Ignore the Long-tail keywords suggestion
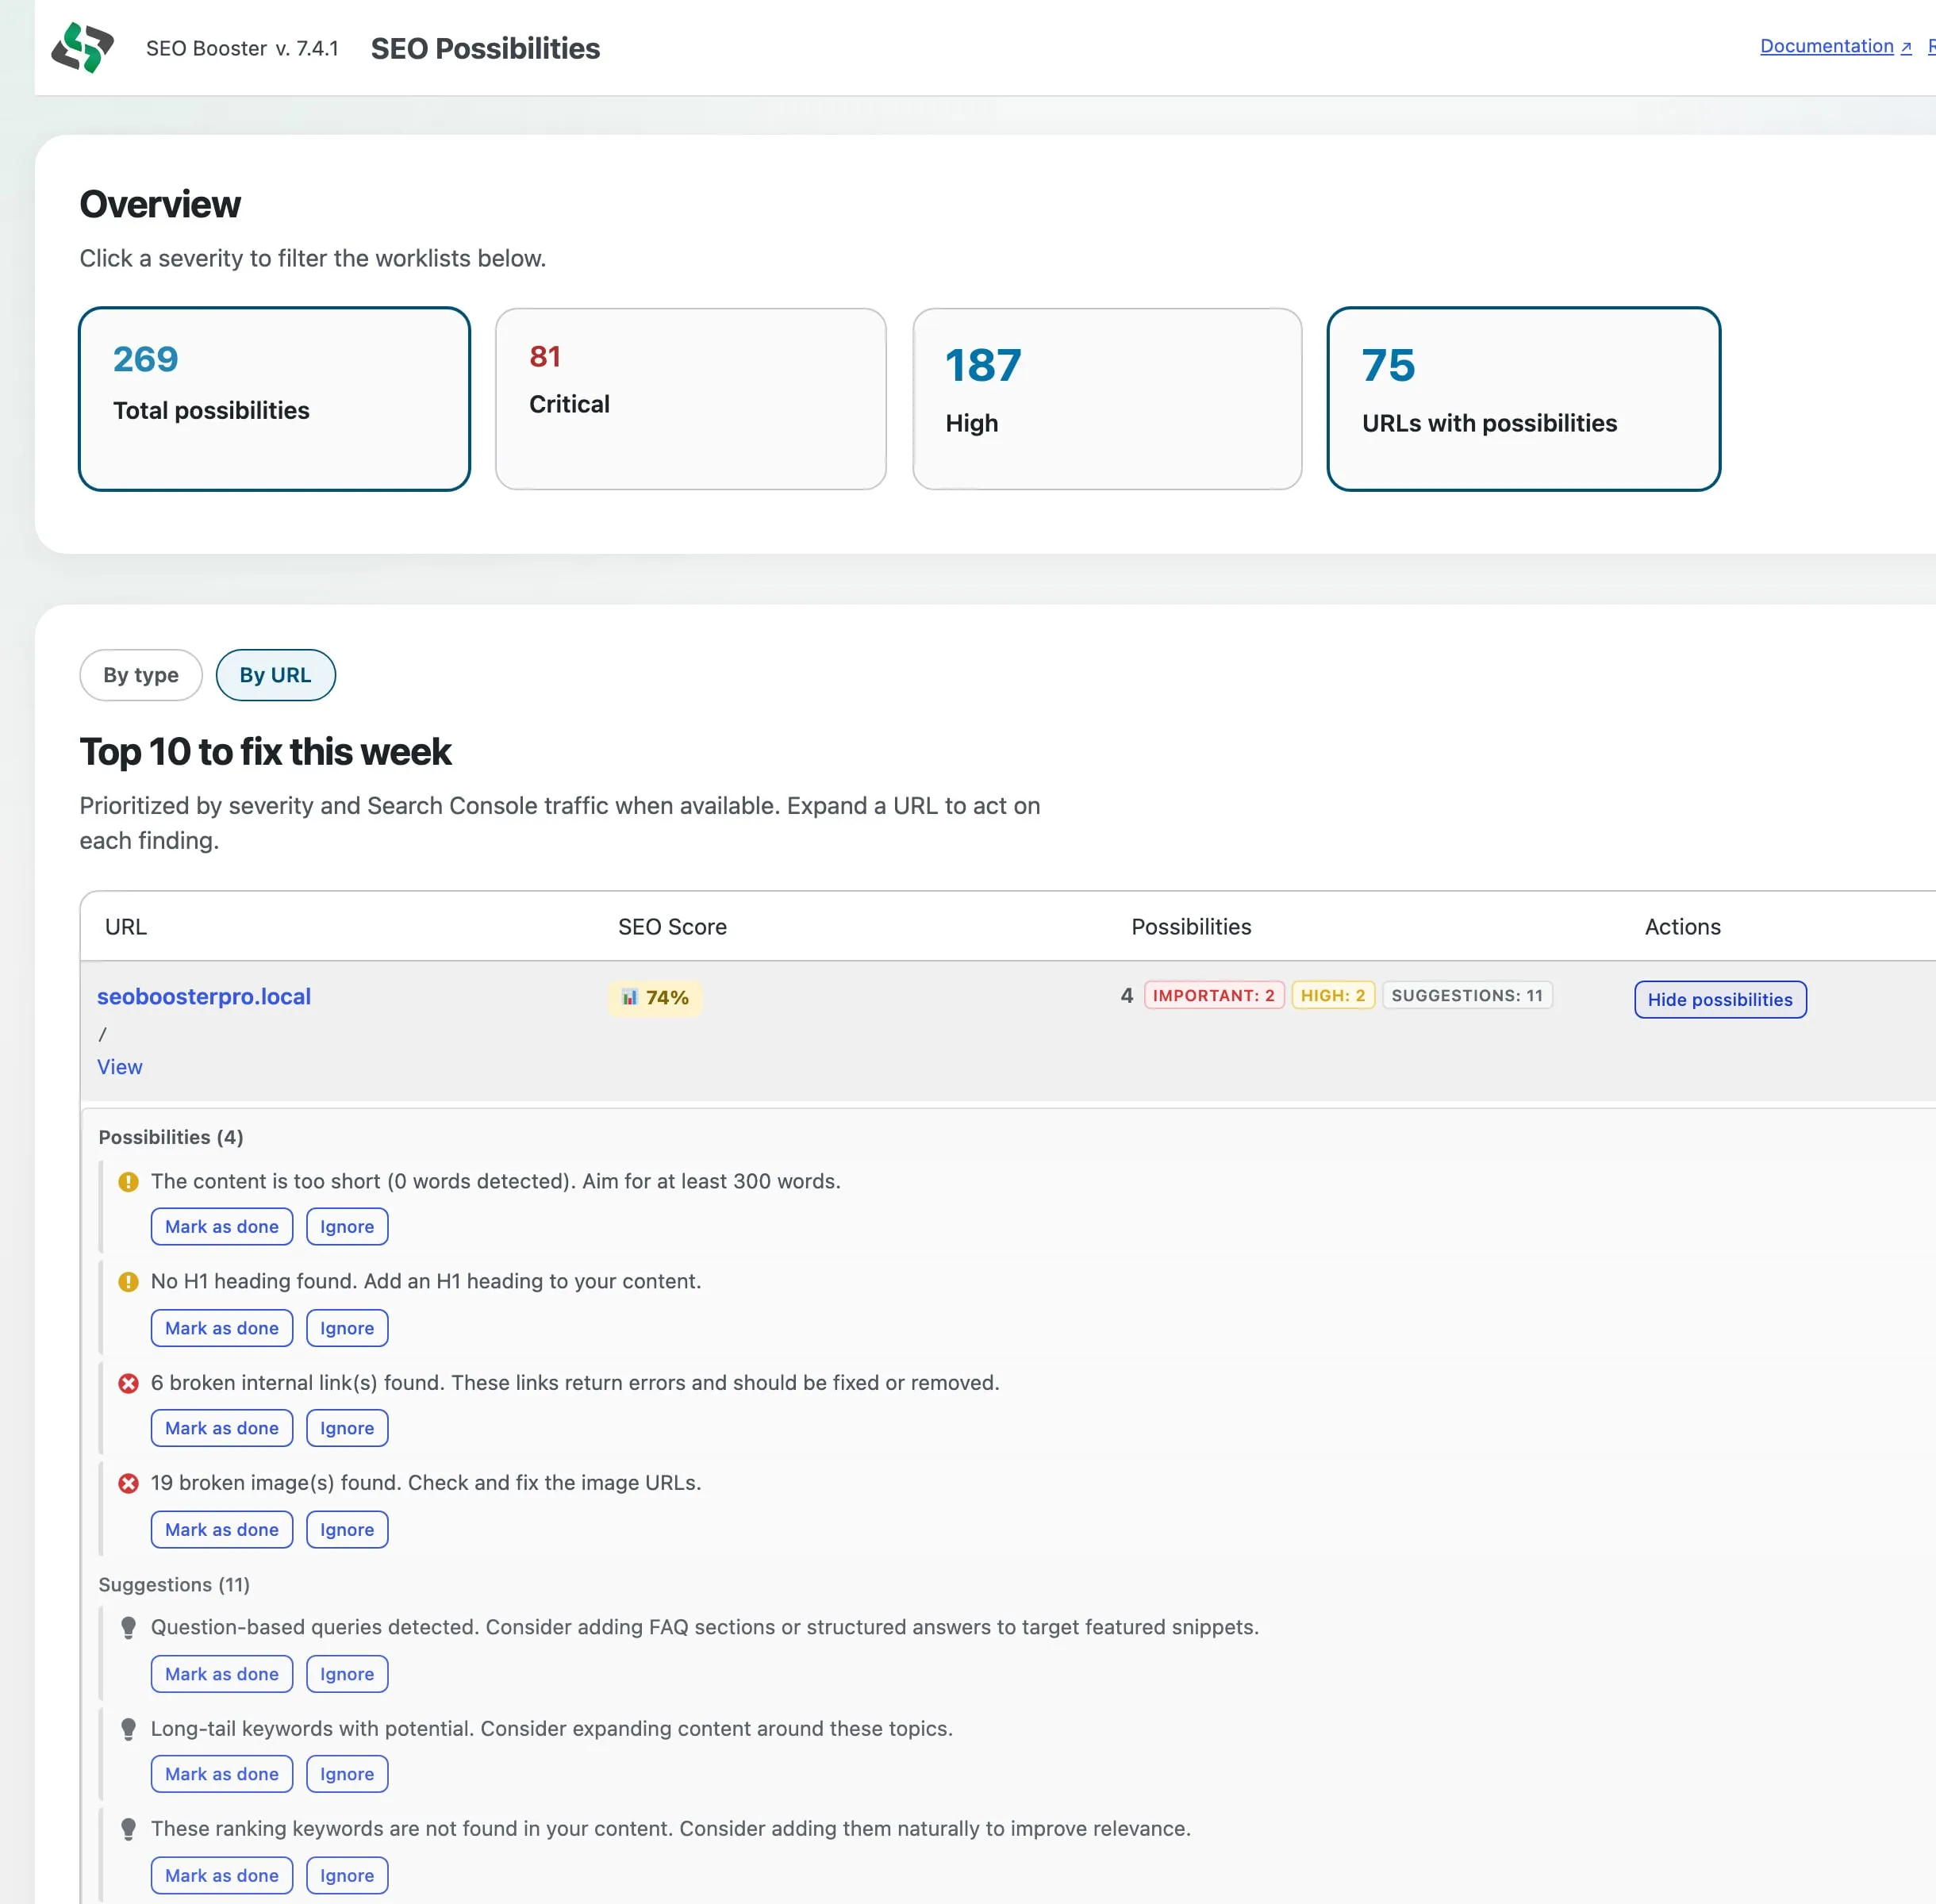Screen dimensions: 1936x1904 347,1774
